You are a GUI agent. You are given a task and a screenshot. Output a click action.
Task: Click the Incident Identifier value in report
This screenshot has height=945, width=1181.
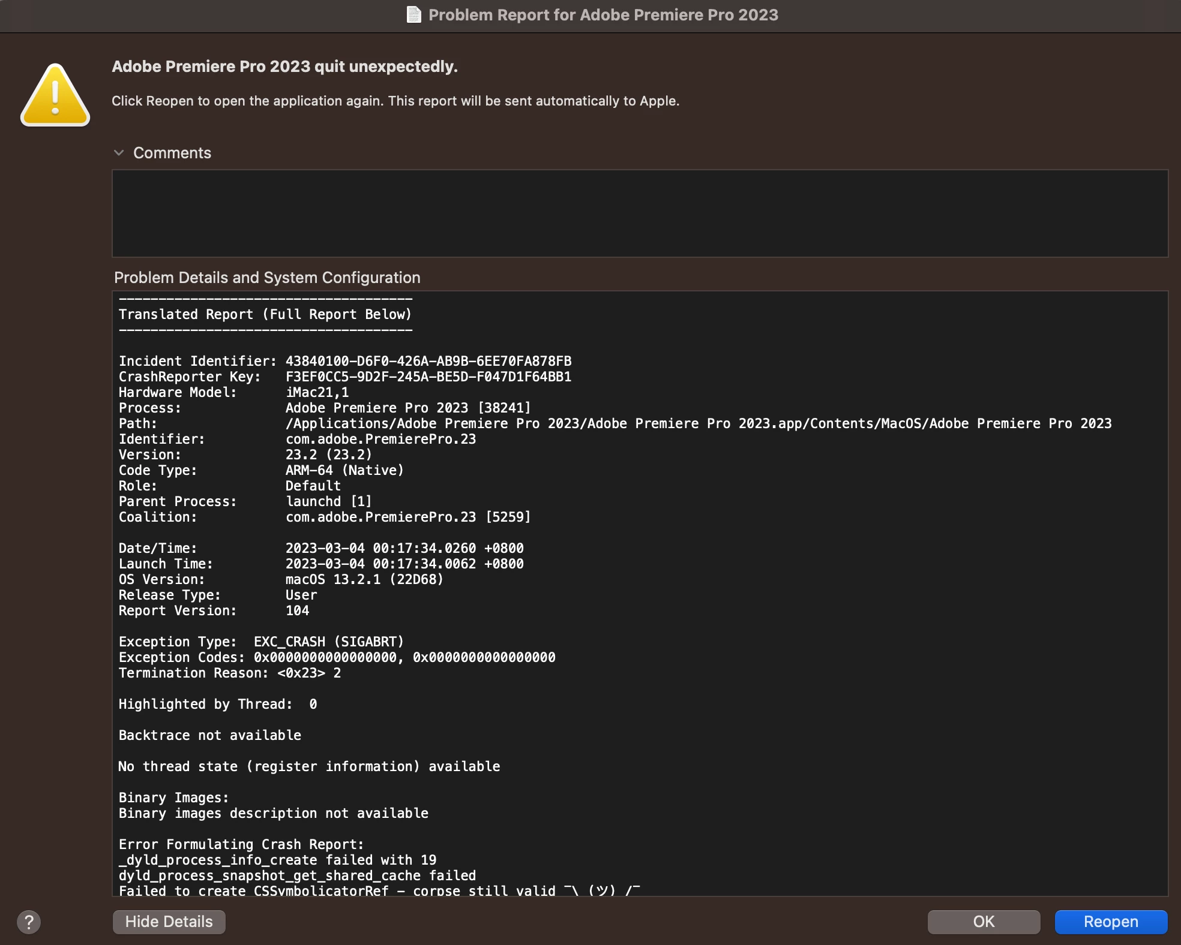coord(428,361)
